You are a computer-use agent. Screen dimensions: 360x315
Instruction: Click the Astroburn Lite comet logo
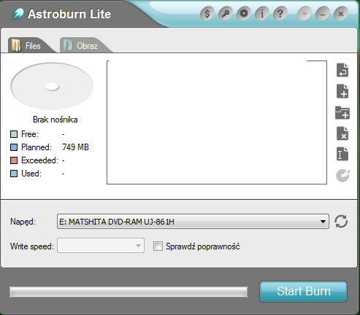[x=18, y=14]
